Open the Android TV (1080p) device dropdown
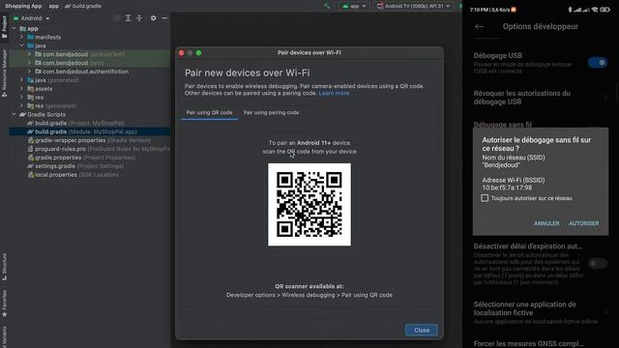This screenshot has width=619, height=348. pos(413,6)
